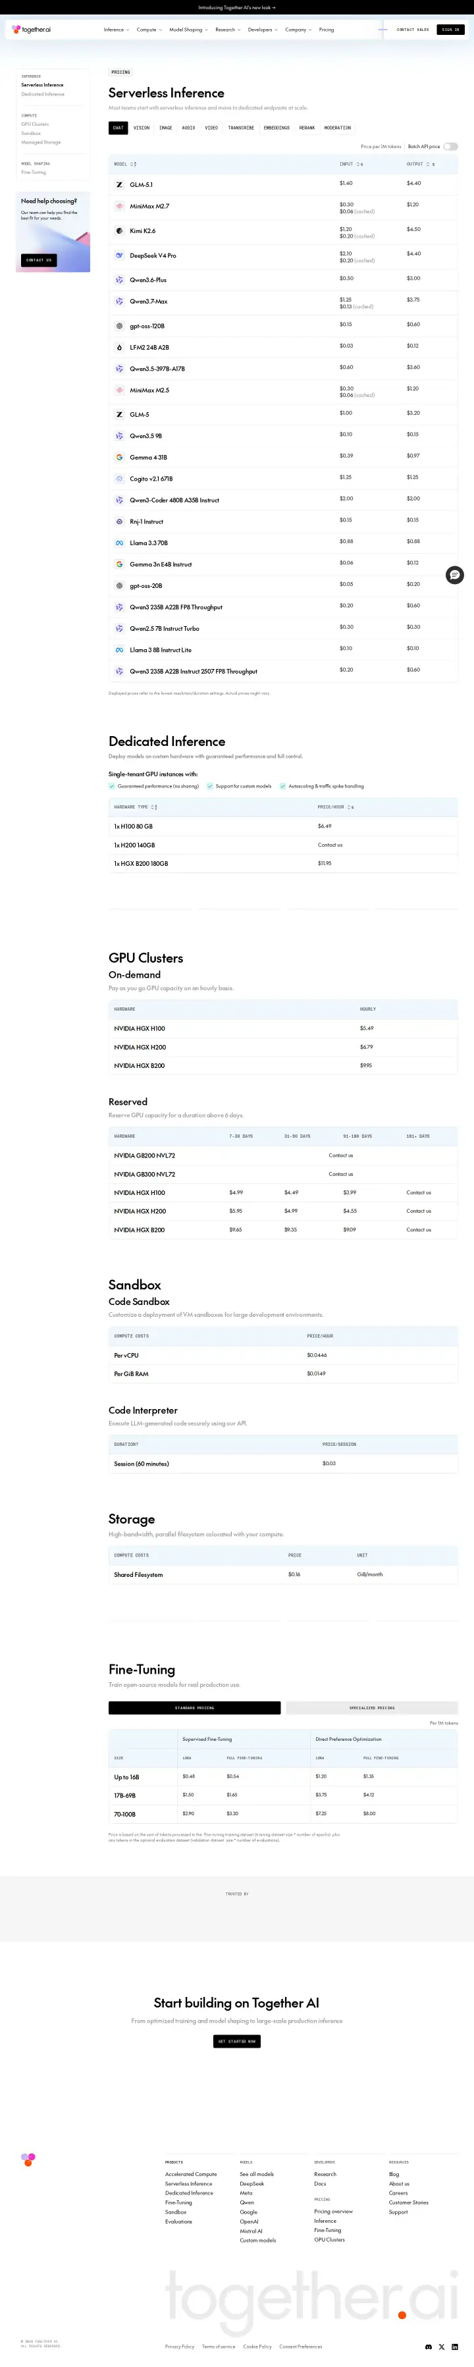Sort the Hardware Type column icon
Viewport: 474px width, 2367px height.
(154, 807)
